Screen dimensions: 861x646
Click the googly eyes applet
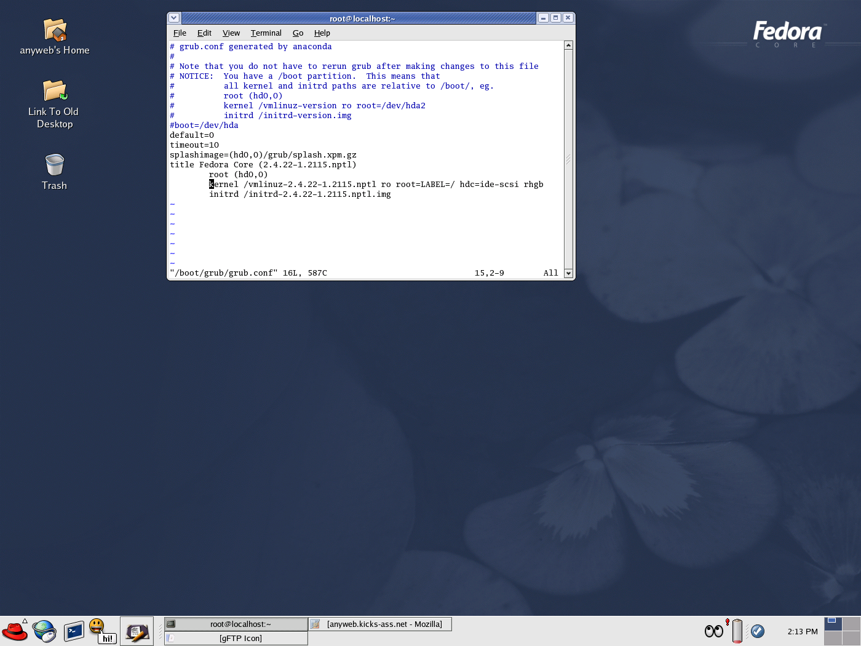713,631
